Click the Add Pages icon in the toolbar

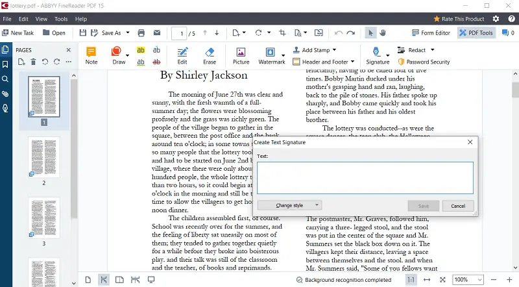236,33
